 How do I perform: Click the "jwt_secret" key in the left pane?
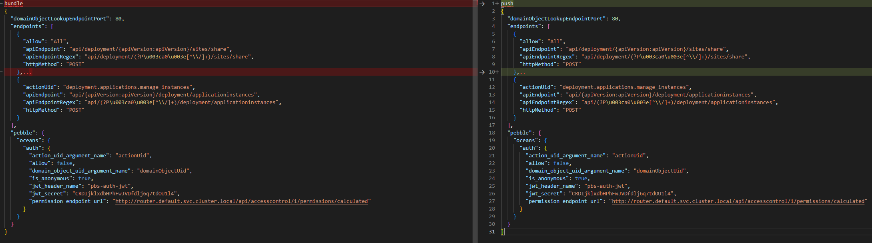coord(48,194)
